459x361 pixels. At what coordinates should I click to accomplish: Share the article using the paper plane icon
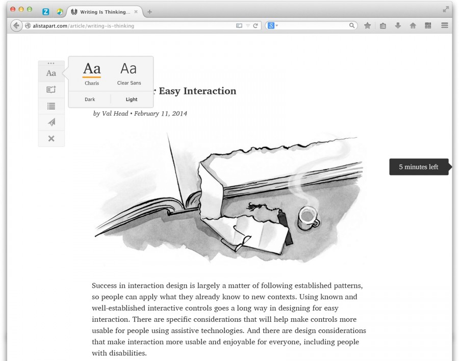[x=51, y=122]
